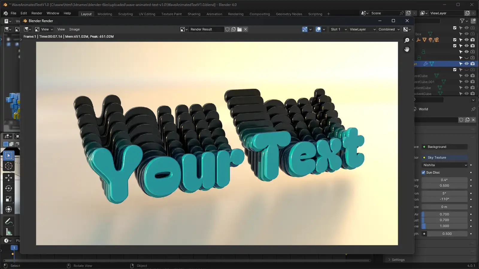Toggle display channels icon in Render header
The width and height of the screenshot is (479, 269).
click(407, 29)
